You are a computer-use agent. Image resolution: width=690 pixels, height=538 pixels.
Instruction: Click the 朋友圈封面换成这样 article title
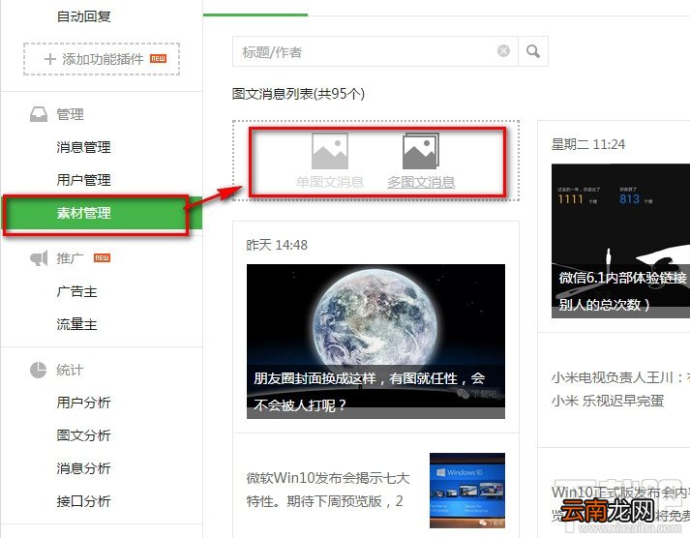coord(370,392)
